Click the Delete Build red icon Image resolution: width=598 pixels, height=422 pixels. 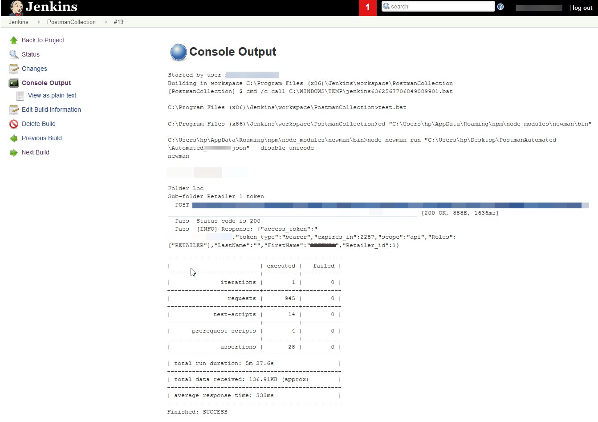point(13,124)
